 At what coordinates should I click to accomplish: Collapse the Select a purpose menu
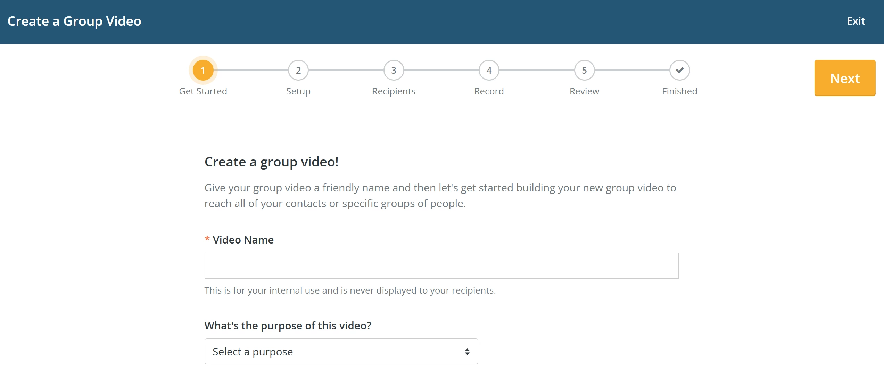click(341, 351)
